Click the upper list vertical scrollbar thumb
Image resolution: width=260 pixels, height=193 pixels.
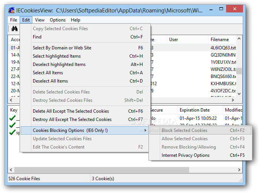coord(239,71)
